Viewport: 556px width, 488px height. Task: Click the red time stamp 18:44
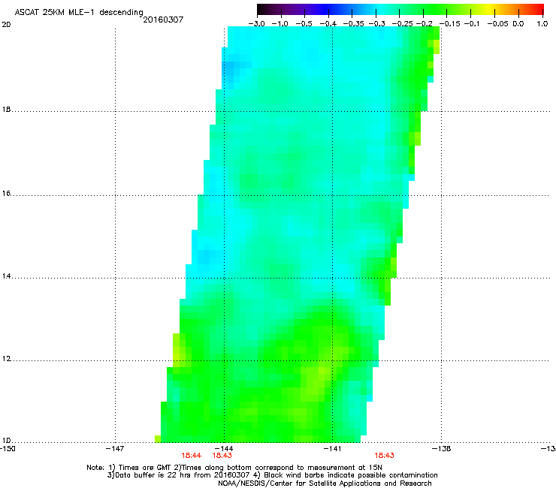(x=191, y=456)
